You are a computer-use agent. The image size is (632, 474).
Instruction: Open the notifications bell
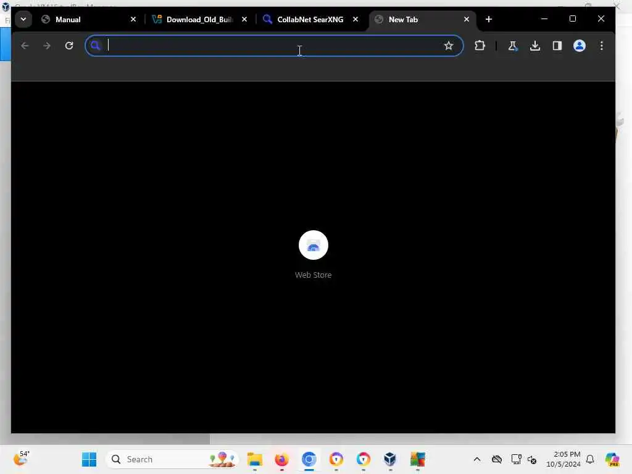coord(590,459)
